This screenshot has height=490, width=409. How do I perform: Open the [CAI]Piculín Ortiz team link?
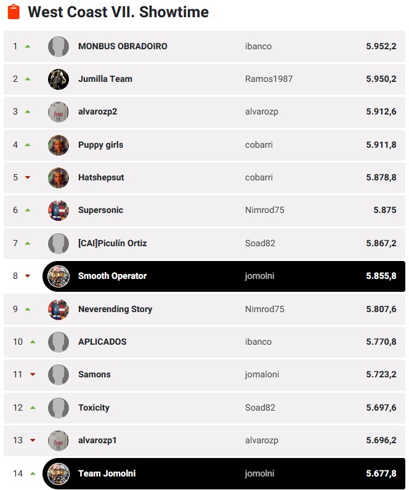(112, 243)
